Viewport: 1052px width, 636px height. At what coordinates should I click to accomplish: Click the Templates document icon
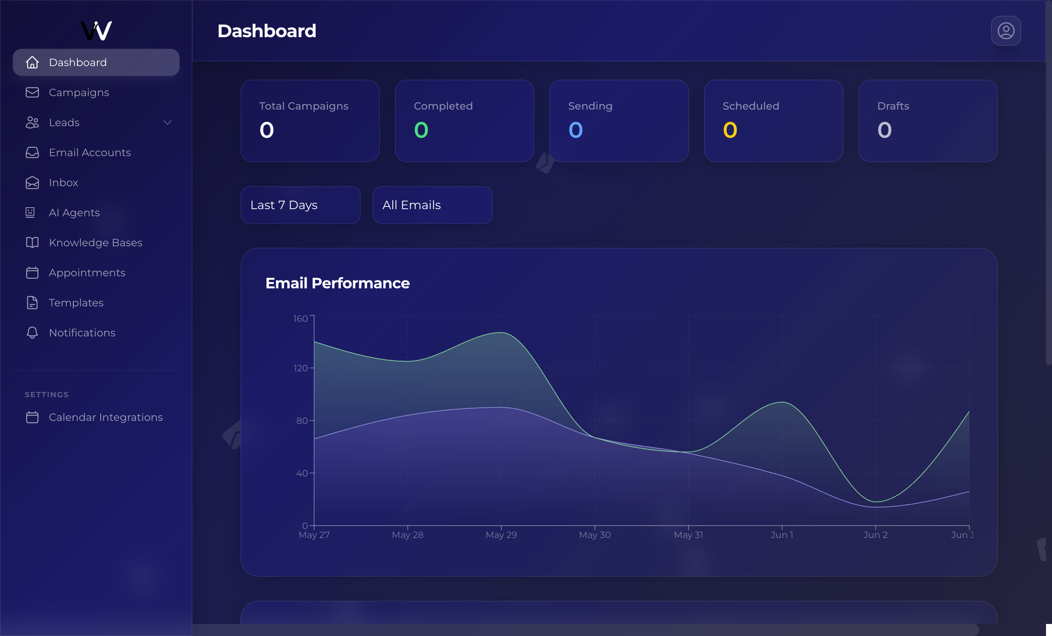[32, 303]
